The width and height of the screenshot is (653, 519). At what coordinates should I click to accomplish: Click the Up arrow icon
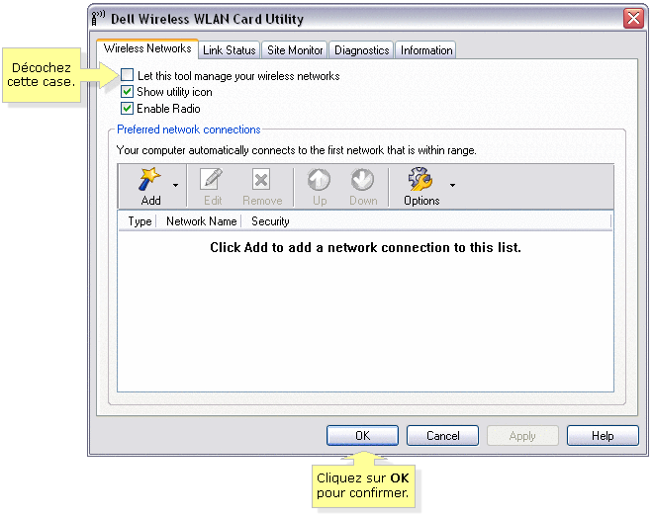pyautogui.click(x=319, y=179)
